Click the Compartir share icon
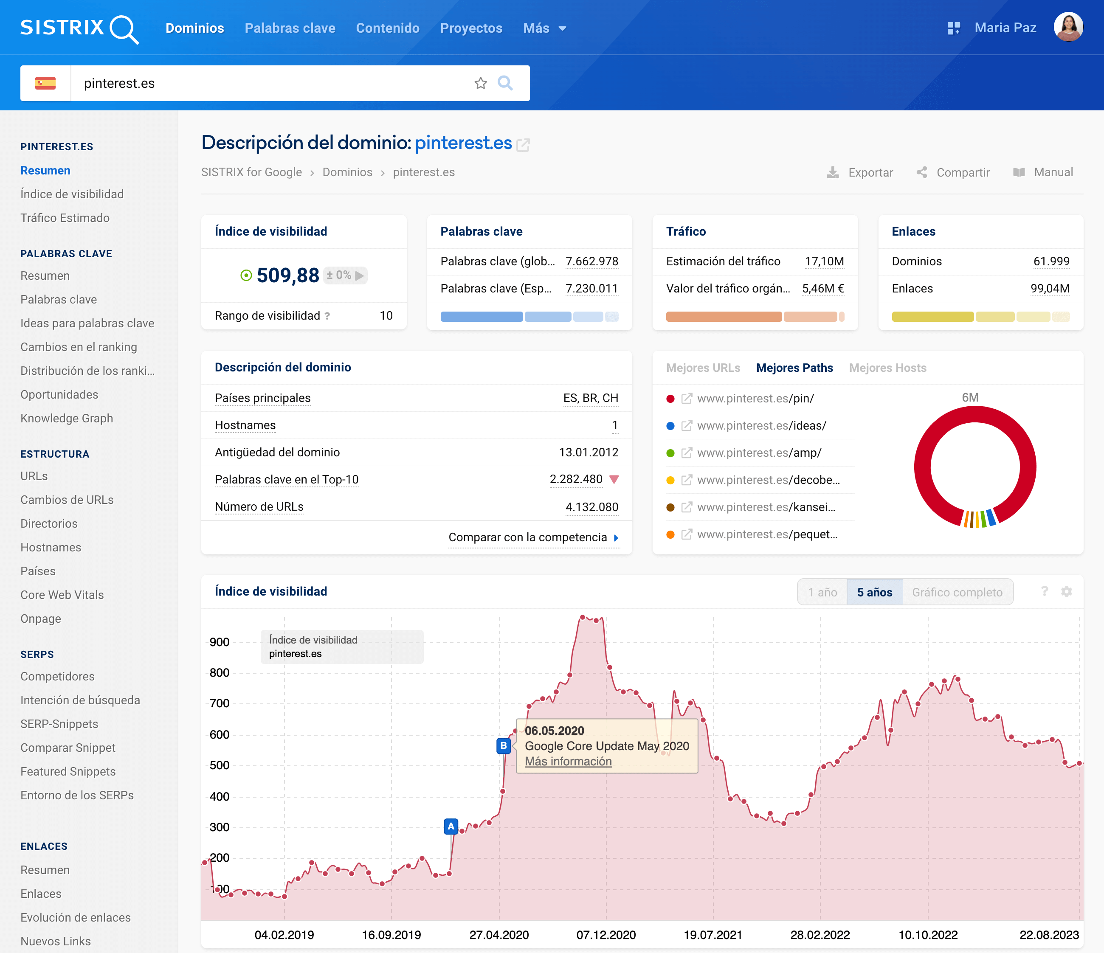 [x=922, y=172]
